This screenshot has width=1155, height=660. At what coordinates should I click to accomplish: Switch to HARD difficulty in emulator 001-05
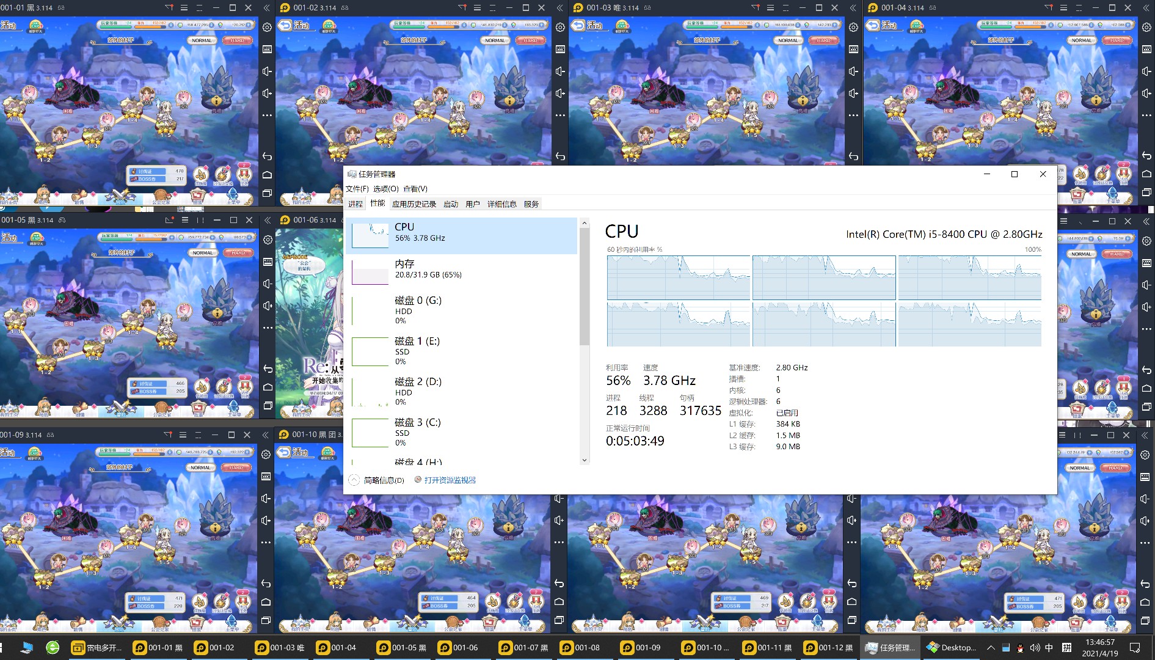pyautogui.click(x=238, y=252)
